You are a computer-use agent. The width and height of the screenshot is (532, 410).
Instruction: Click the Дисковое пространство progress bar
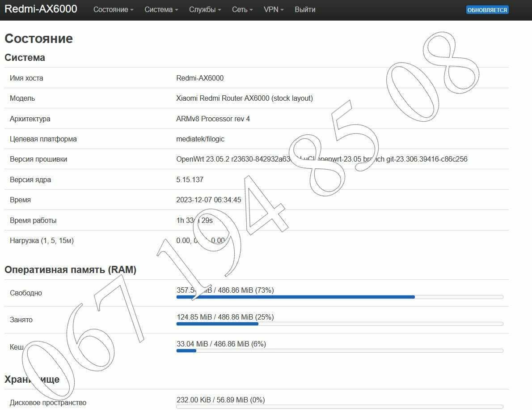pyautogui.click(x=340, y=406)
